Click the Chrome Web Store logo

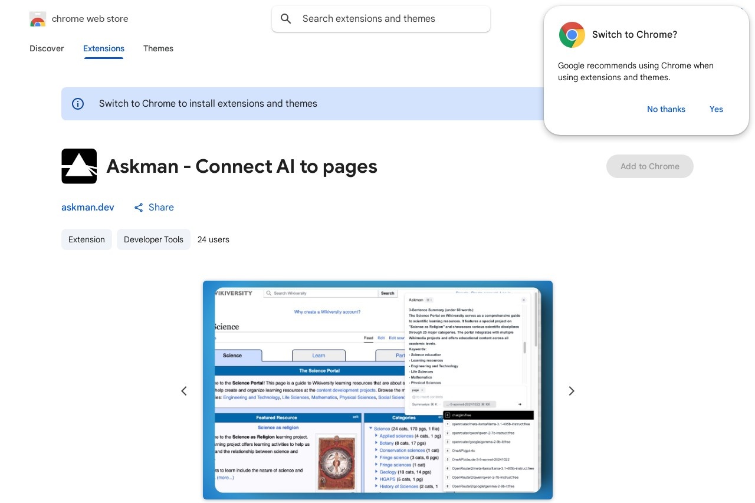[38, 19]
